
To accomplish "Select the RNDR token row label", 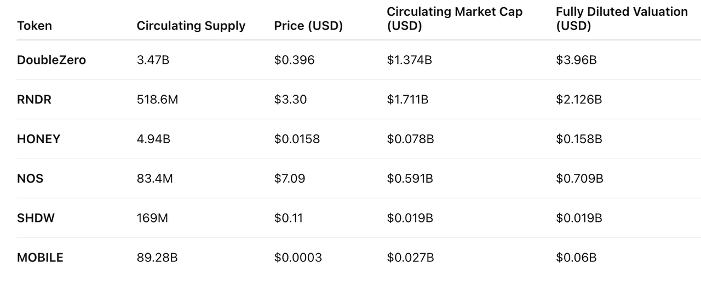I will click(x=34, y=99).
